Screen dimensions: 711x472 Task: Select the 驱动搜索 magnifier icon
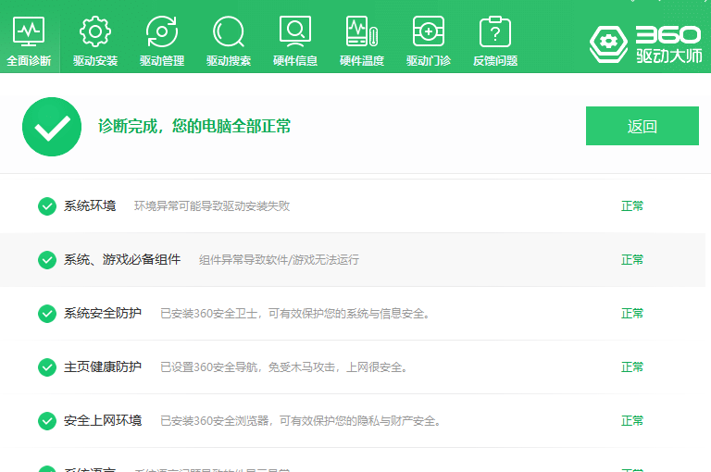tap(228, 32)
